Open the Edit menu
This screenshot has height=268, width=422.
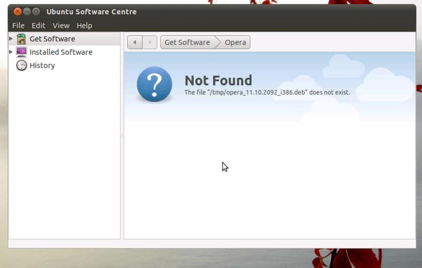click(38, 25)
